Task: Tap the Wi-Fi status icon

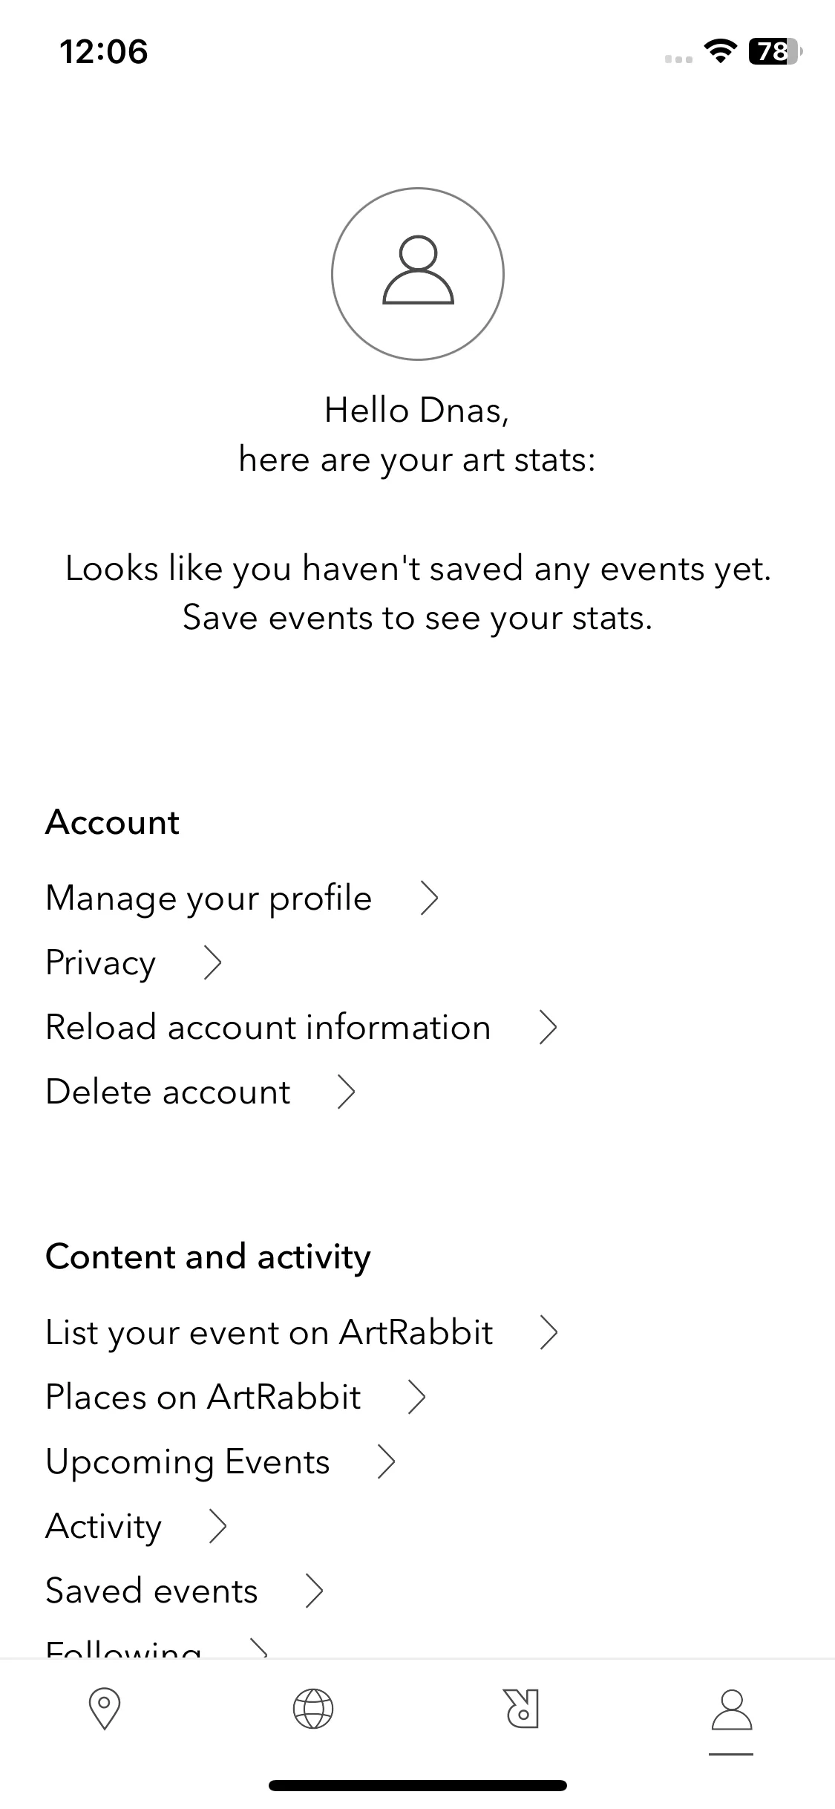Action: pos(719,52)
